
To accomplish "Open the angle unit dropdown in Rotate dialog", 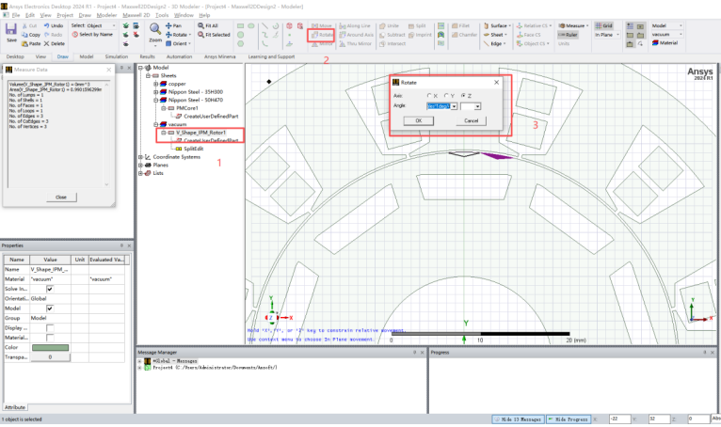I will [x=477, y=106].
